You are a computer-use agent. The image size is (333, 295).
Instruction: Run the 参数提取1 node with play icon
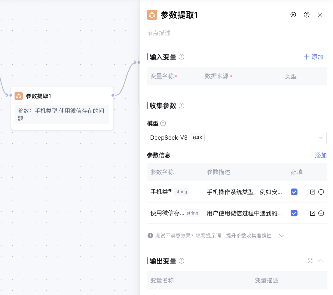point(293,15)
